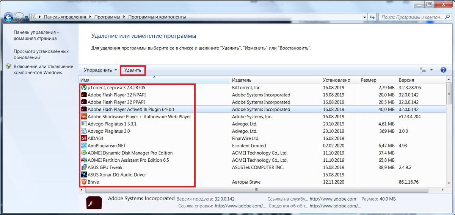Open the Упорядочить dropdown menu
This screenshot has width=455, height=215.
click(100, 70)
